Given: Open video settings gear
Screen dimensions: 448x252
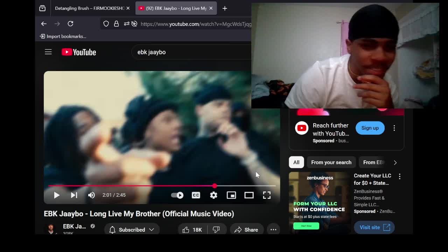Looking at the screenshot, I should [213, 195].
